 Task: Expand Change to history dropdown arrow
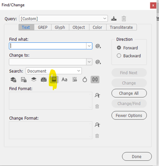89,62
